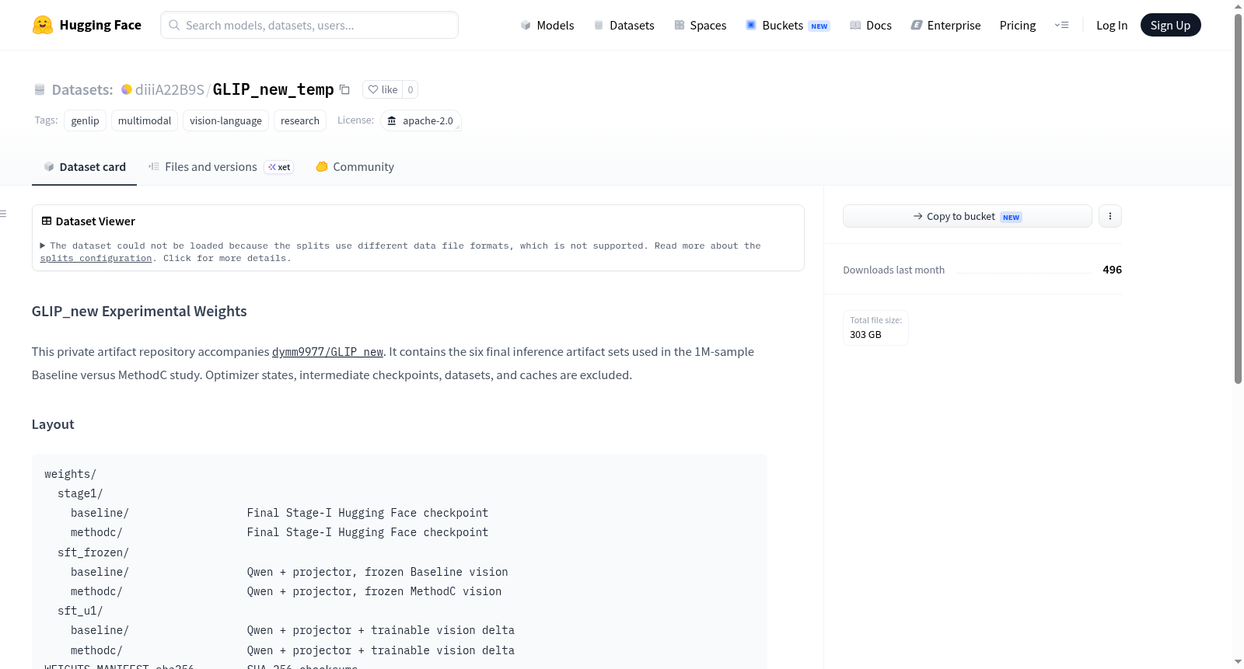
Task: Open Spaces from the navigation bar
Action: tap(700, 25)
